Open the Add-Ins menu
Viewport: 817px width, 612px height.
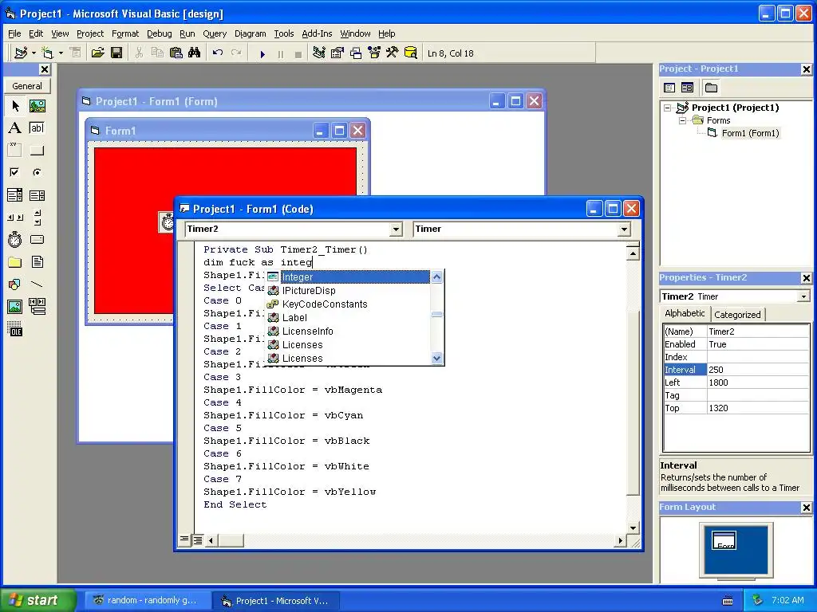[317, 33]
